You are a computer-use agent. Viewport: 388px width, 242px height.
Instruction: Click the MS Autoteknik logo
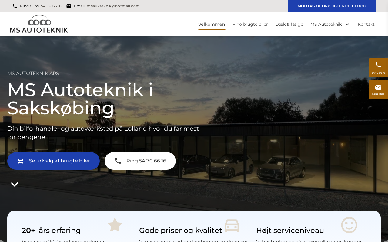point(39,24)
